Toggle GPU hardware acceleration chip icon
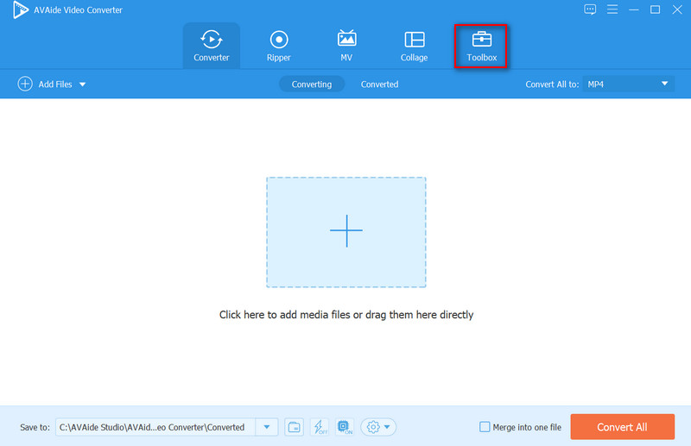 pos(345,427)
